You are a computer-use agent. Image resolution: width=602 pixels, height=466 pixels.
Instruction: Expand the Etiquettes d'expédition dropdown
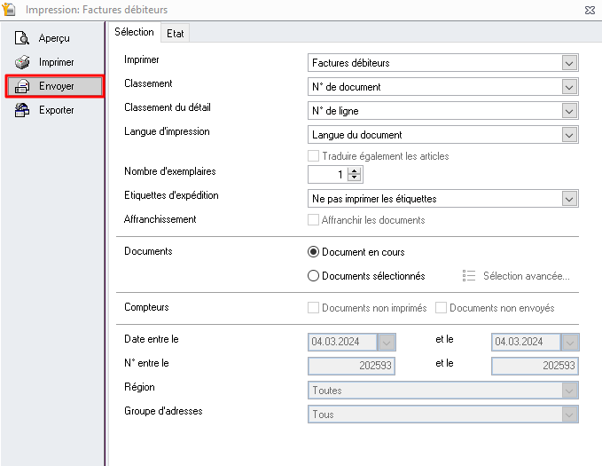click(x=569, y=199)
